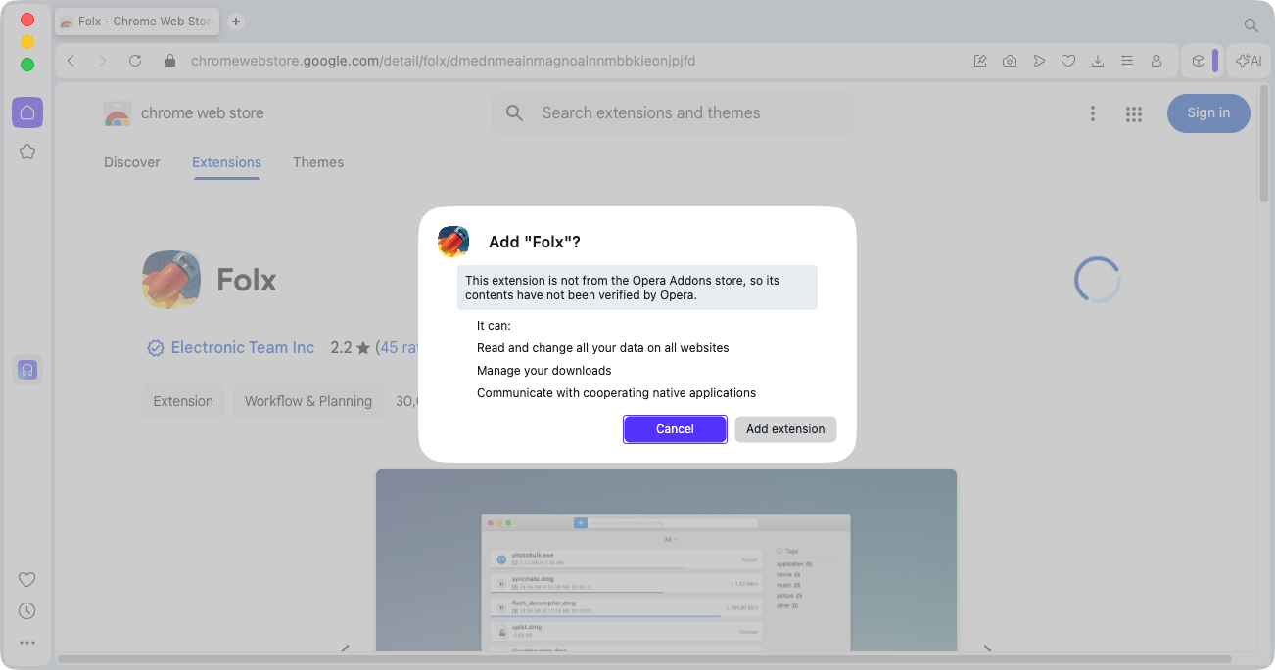Open the star icon in the sidebar
The image size is (1275, 670).
27,152
